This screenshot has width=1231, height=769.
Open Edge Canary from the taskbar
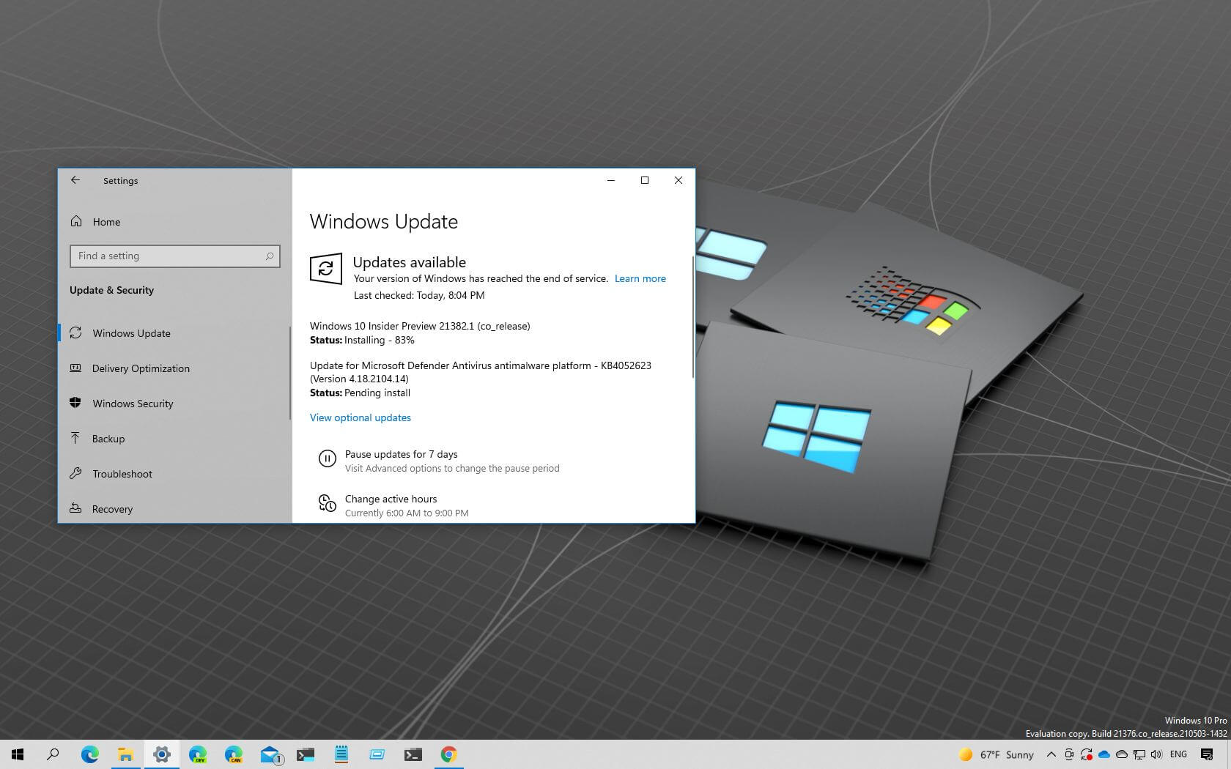(x=233, y=754)
